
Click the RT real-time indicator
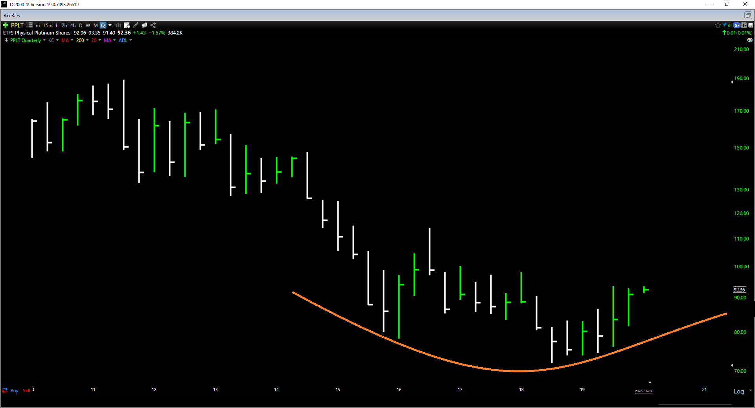(730, 25)
